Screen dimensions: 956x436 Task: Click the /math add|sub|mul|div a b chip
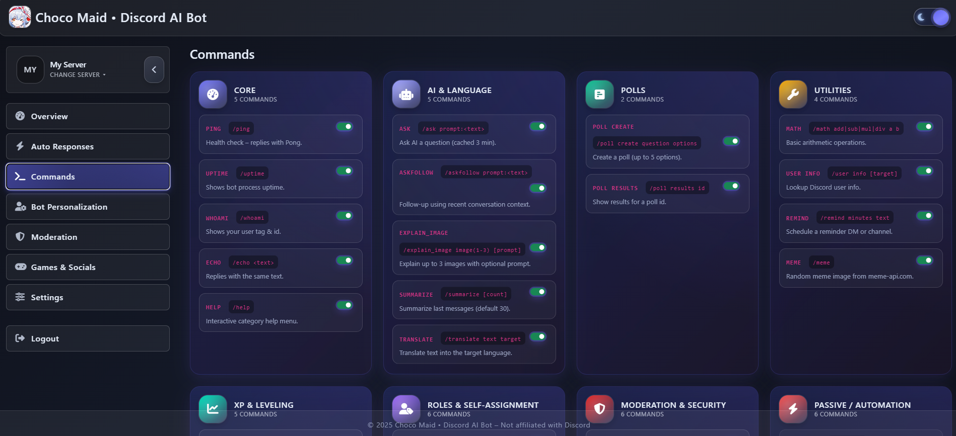click(x=856, y=129)
